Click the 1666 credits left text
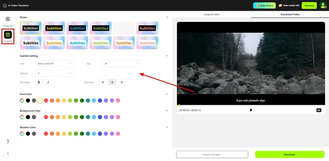Viewport: 329px width, 161px height. click(x=291, y=6)
